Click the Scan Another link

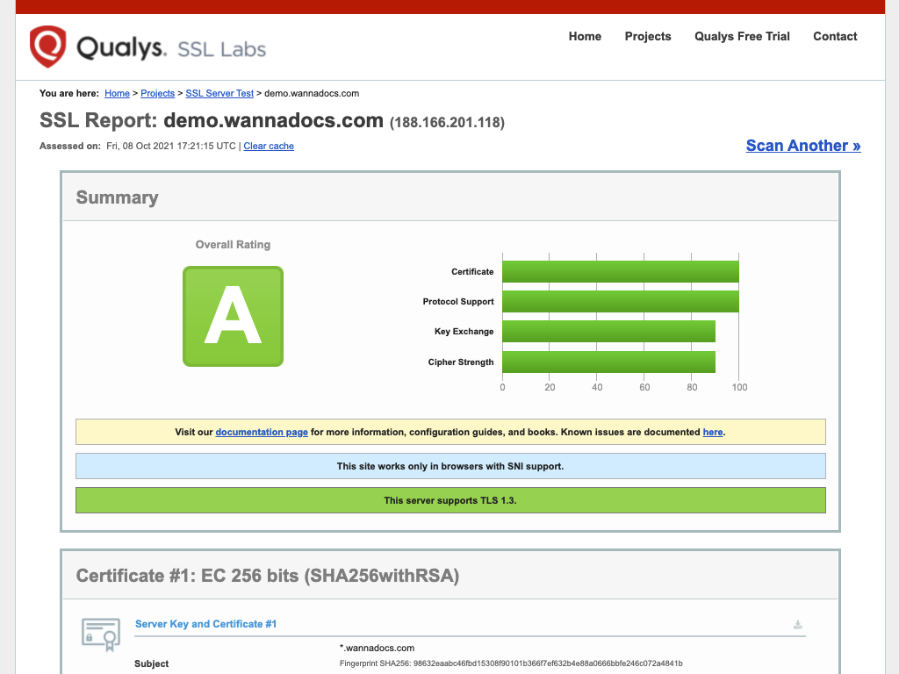click(803, 146)
